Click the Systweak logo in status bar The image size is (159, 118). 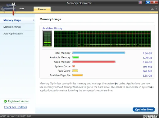[x=150, y=116]
